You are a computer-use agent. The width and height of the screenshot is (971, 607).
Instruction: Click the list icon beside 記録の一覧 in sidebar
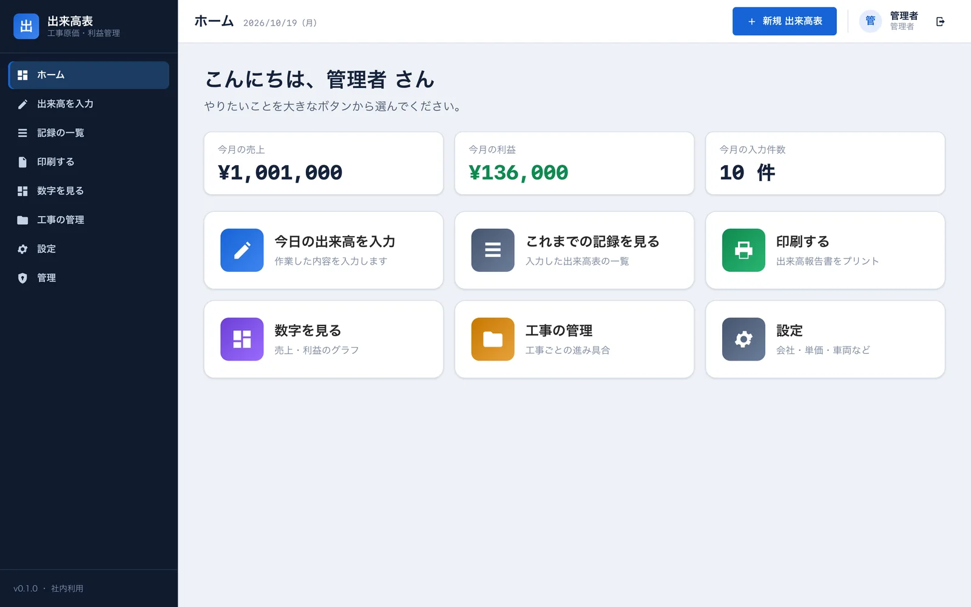point(22,133)
